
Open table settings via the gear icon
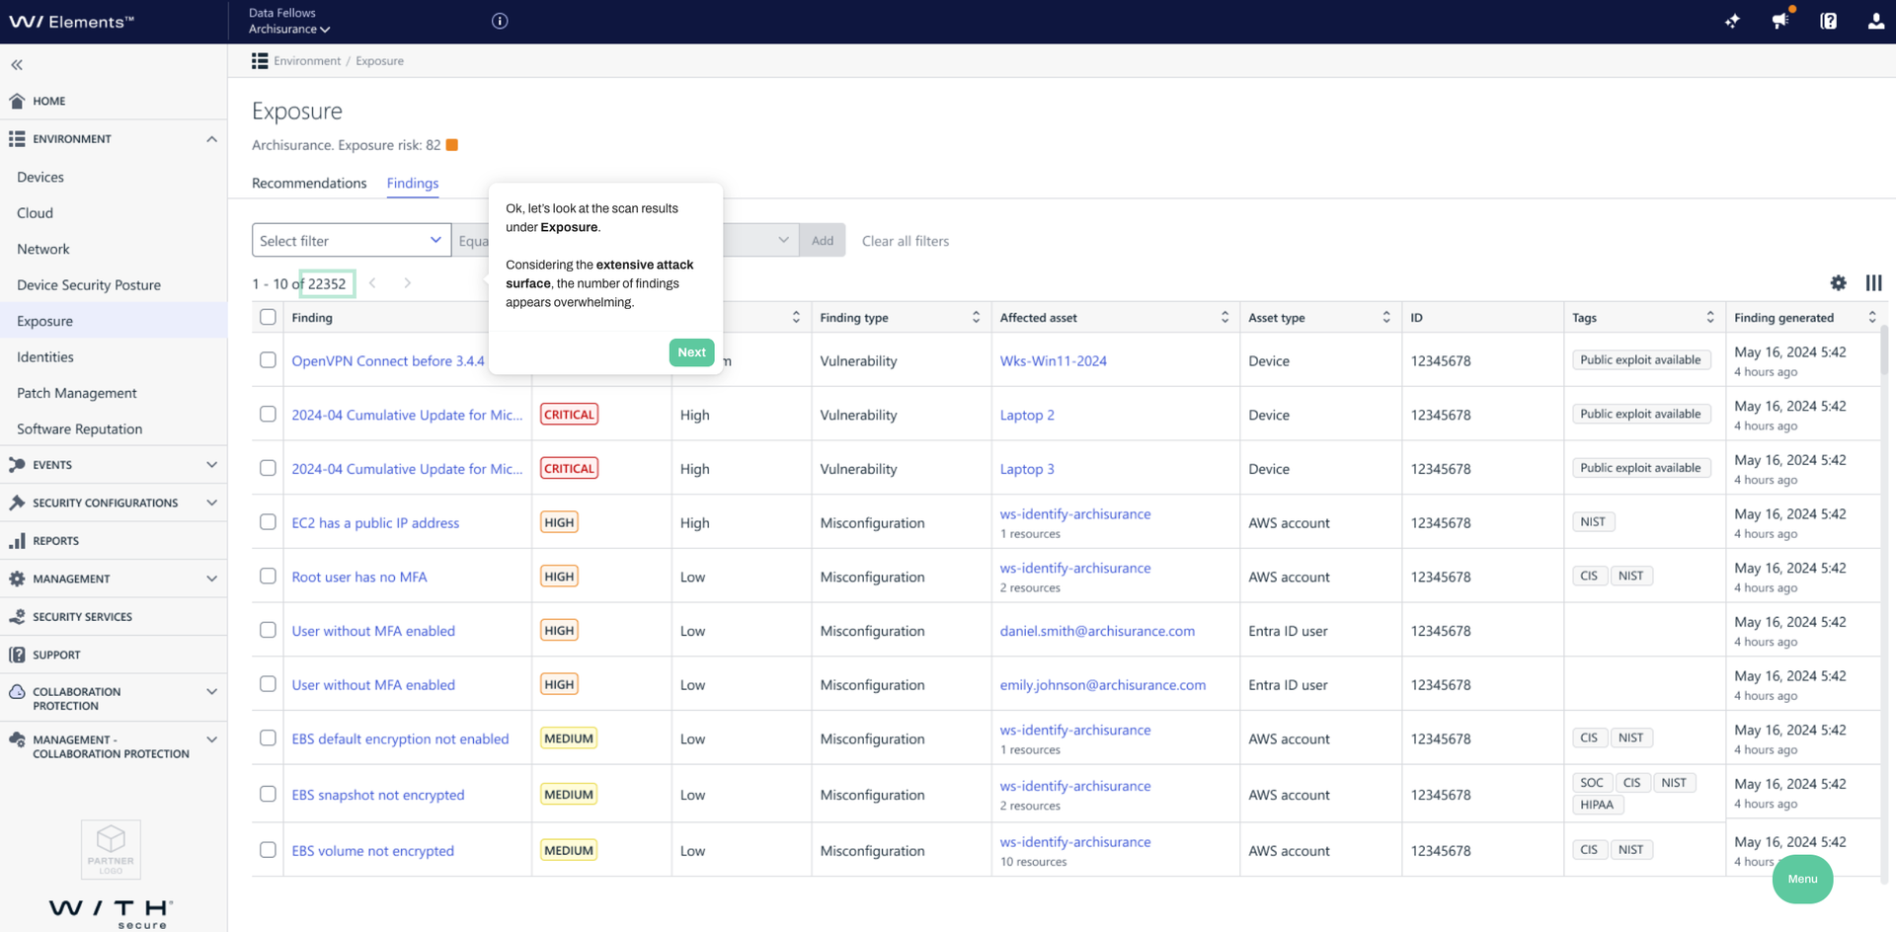(1839, 283)
